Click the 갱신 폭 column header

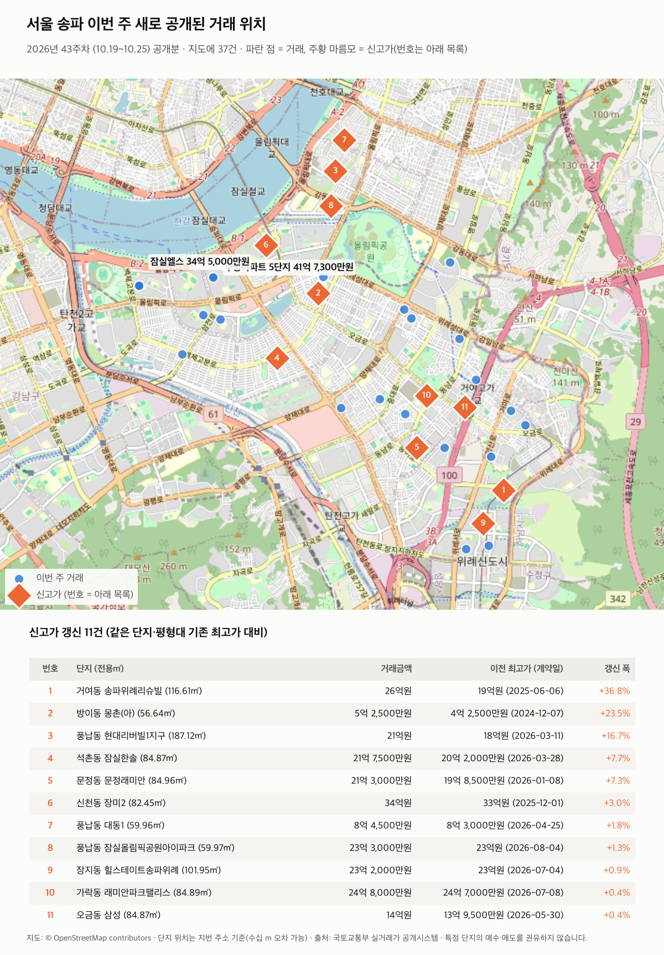pos(617,668)
